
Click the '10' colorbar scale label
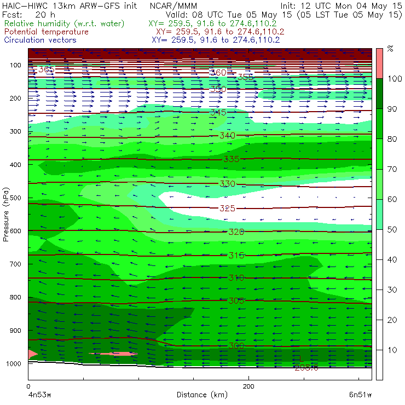(x=392, y=350)
